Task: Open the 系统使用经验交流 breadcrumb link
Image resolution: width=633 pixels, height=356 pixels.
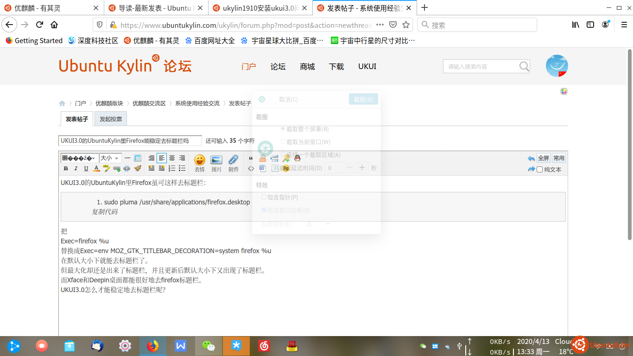Action: tap(197, 103)
